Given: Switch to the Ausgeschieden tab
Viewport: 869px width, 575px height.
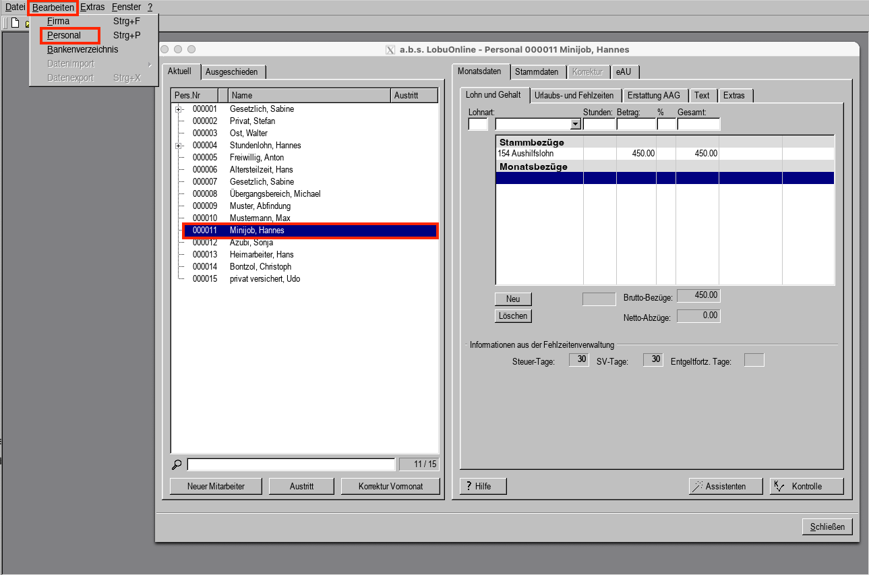Looking at the screenshot, I should [234, 72].
